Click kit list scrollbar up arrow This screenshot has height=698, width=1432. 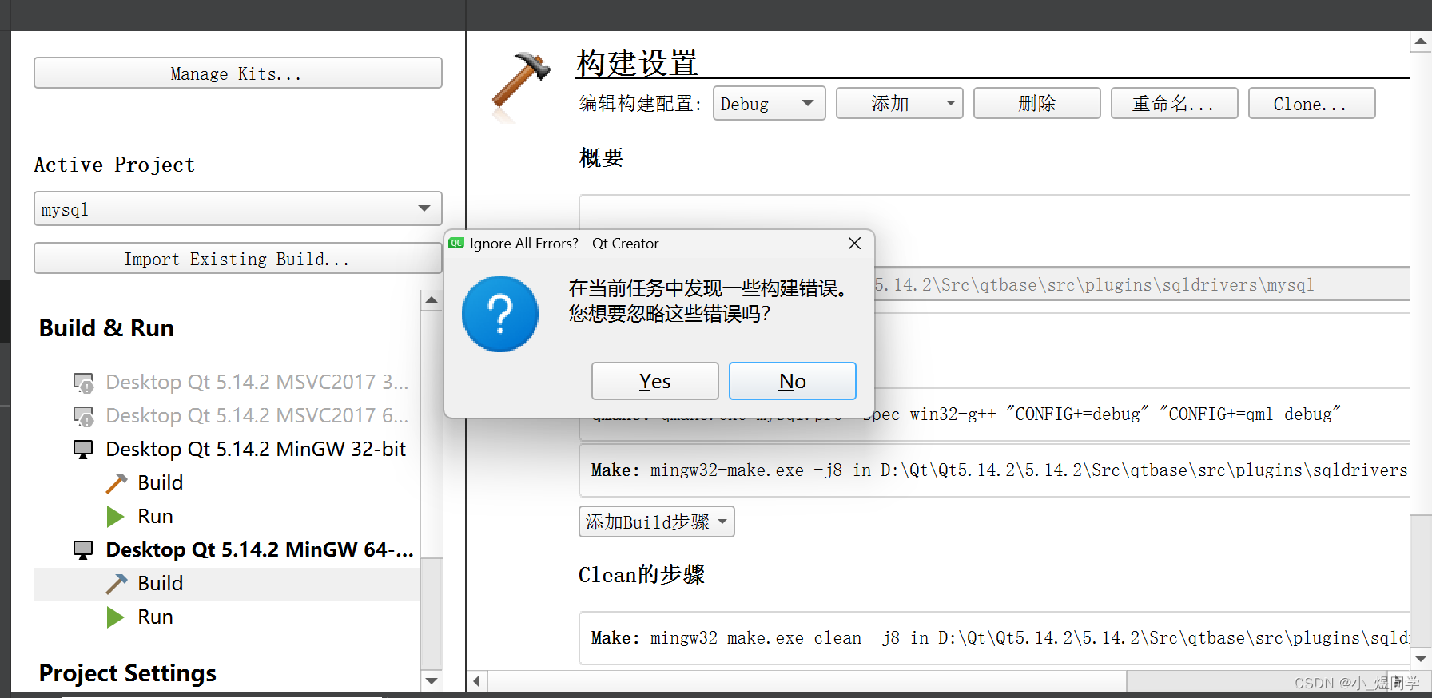432,300
